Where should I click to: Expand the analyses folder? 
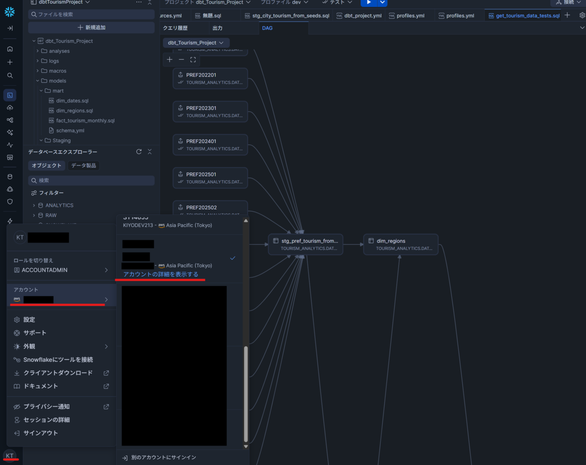(38, 51)
